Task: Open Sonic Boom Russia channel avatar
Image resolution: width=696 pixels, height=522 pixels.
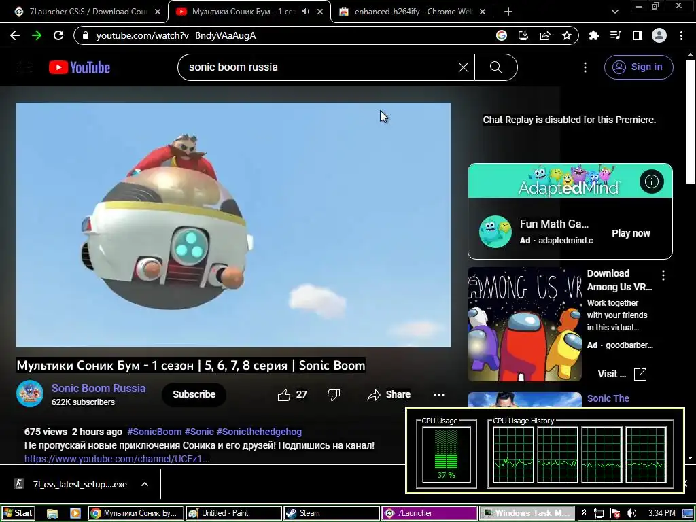Action: tap(30, 394)
